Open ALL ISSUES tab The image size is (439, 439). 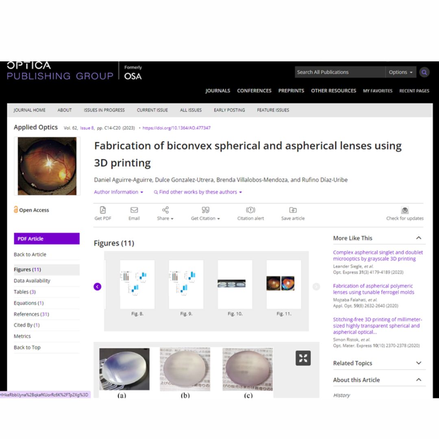[x=191, y=110]
